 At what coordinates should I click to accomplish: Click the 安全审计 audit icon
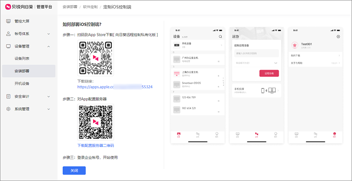pyautogui.click(x=8, y=97)
